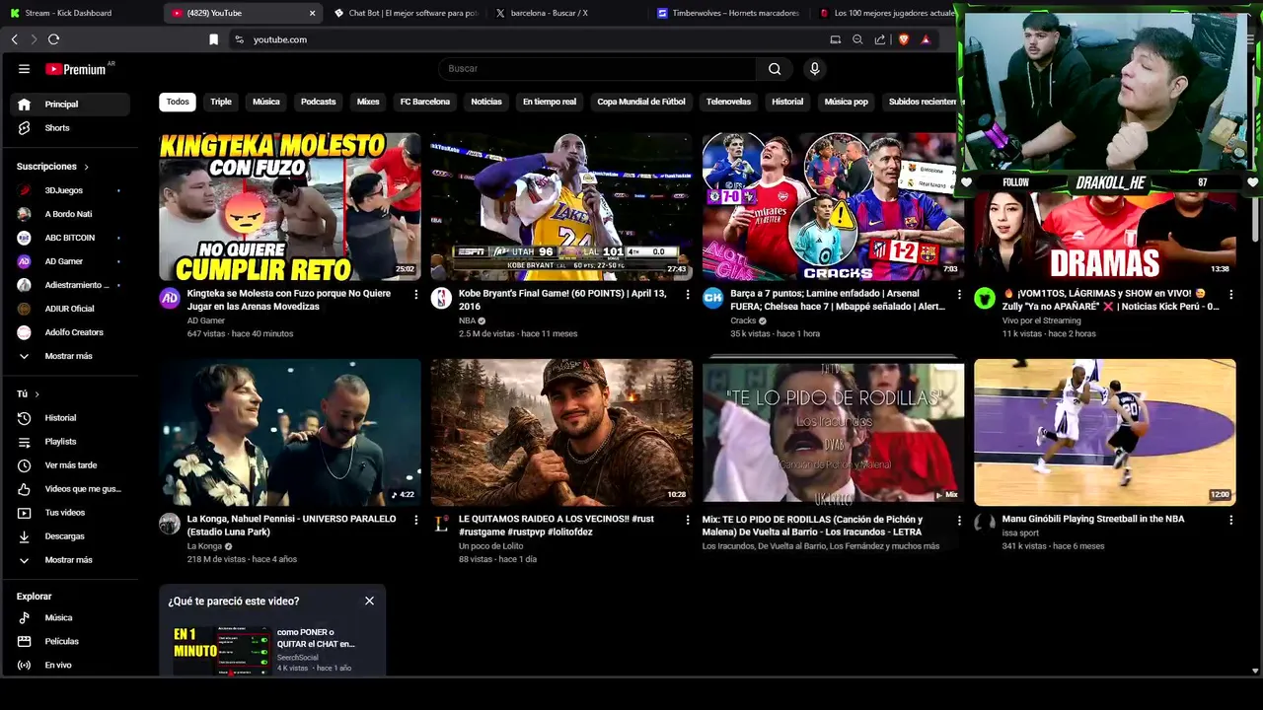Expand the Suscripciones header chevron

tap(86, 167)
